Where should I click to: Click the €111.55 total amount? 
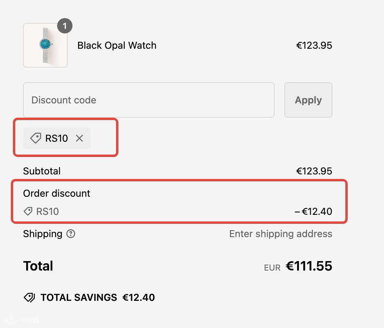[309, 266]
